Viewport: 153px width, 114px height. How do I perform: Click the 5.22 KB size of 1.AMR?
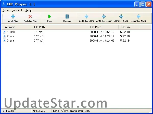(125, 32)
